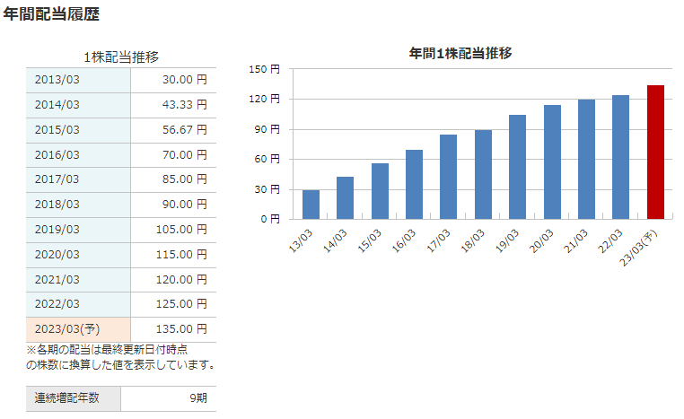Select the 2015/03 table row label
Viewport: 684px width, 419px height.
pyautogui.click(x=57, y=130)
